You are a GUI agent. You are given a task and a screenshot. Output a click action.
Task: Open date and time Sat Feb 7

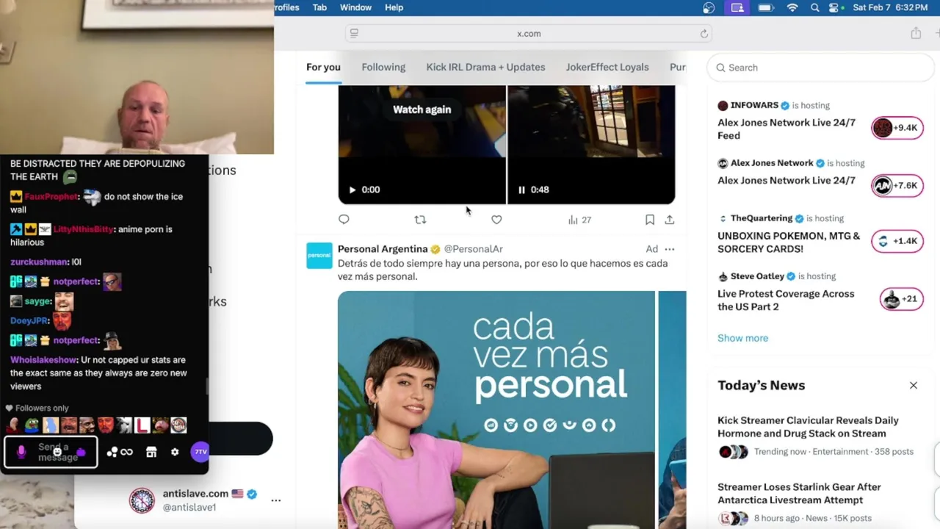[x=890, y=7]
